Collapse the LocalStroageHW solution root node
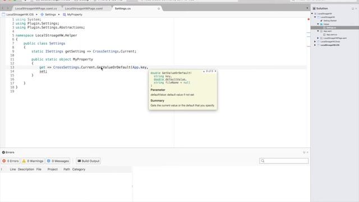This screenshot has width=359, height=202. 312,13
